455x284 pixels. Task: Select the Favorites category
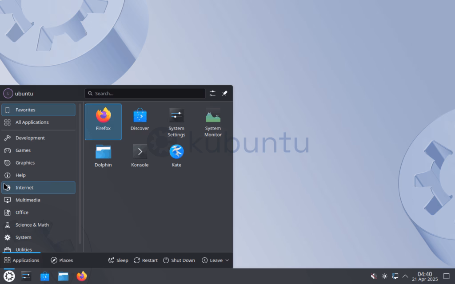tap(38, 110)
